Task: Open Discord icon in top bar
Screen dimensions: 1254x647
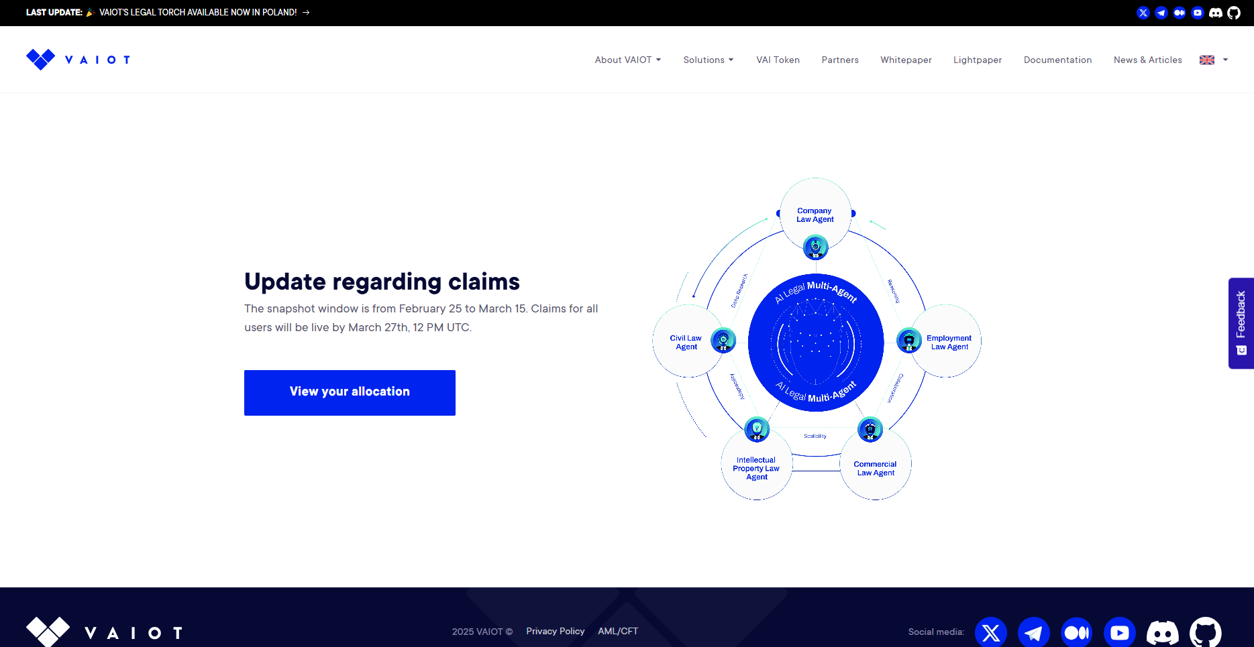Action: [1216, 13]
